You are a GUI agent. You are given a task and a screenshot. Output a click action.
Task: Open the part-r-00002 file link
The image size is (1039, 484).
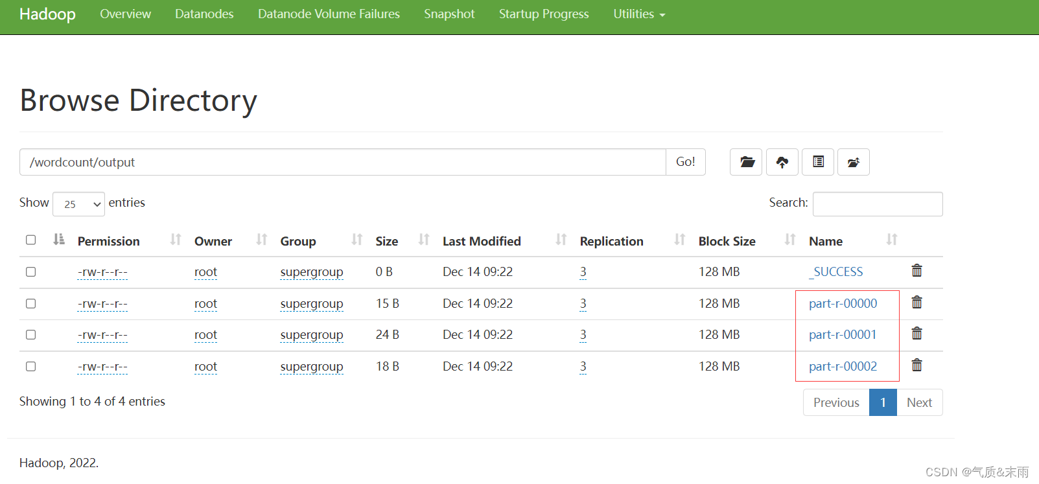coord(843,366)
